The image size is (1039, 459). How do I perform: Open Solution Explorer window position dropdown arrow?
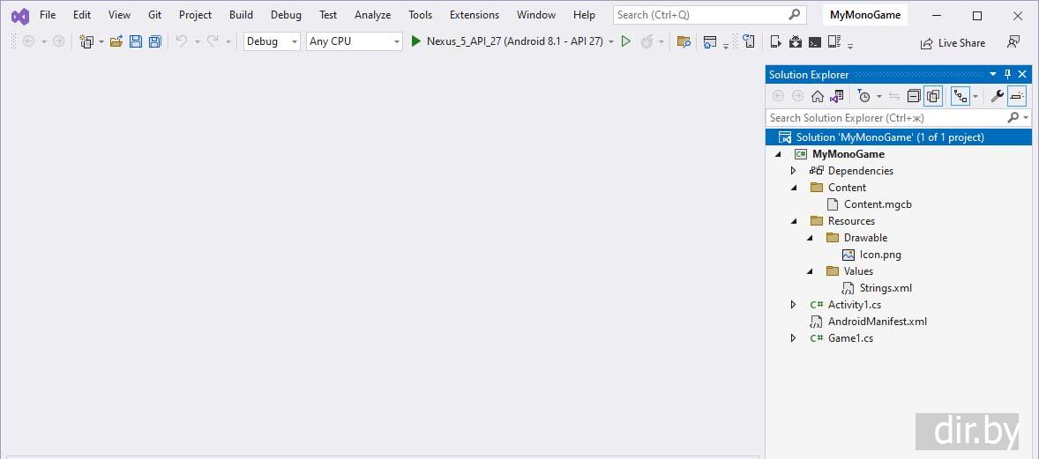[993, 74]
